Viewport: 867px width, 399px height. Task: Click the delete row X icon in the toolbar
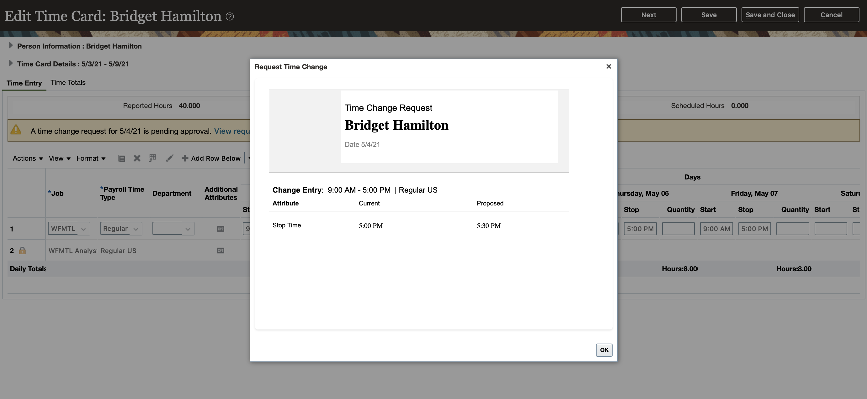click(x=137, y=158)
